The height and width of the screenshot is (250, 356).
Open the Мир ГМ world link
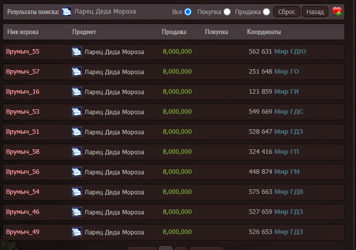pos(287,172)
